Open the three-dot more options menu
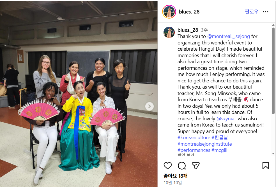The image size is (276, 187). click(x=265, y=12)
